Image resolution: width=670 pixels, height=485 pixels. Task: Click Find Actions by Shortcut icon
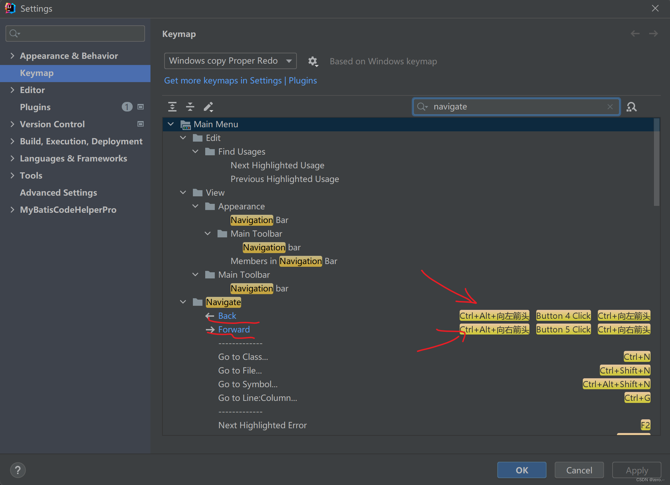point(631,107)
